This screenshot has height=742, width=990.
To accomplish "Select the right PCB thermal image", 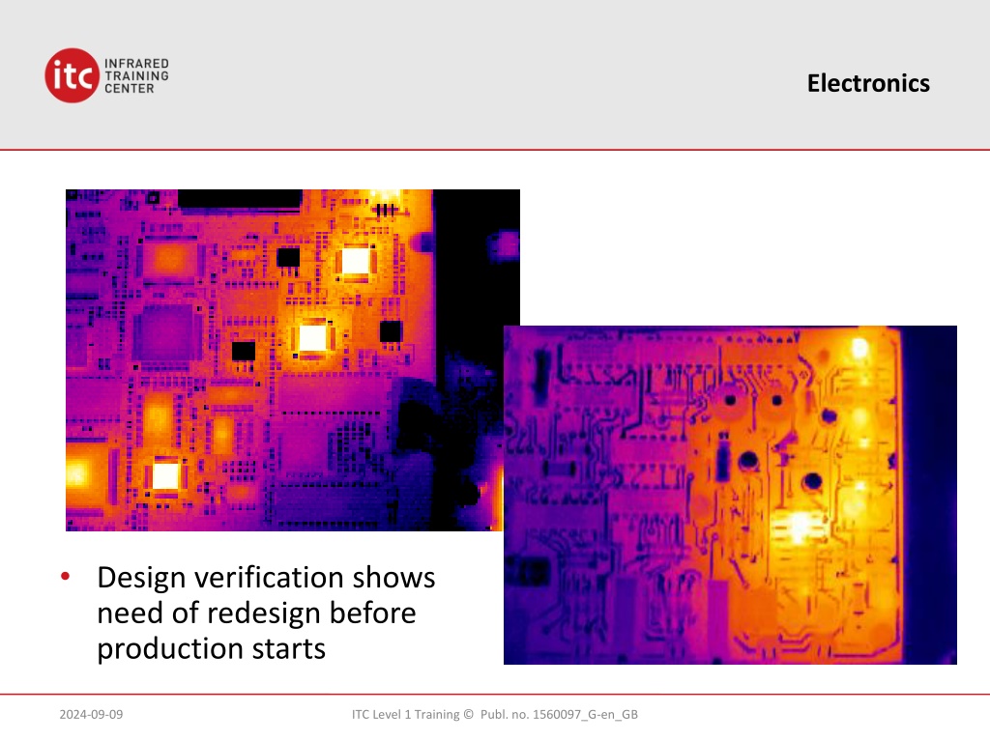I will [x=730, y=495].
